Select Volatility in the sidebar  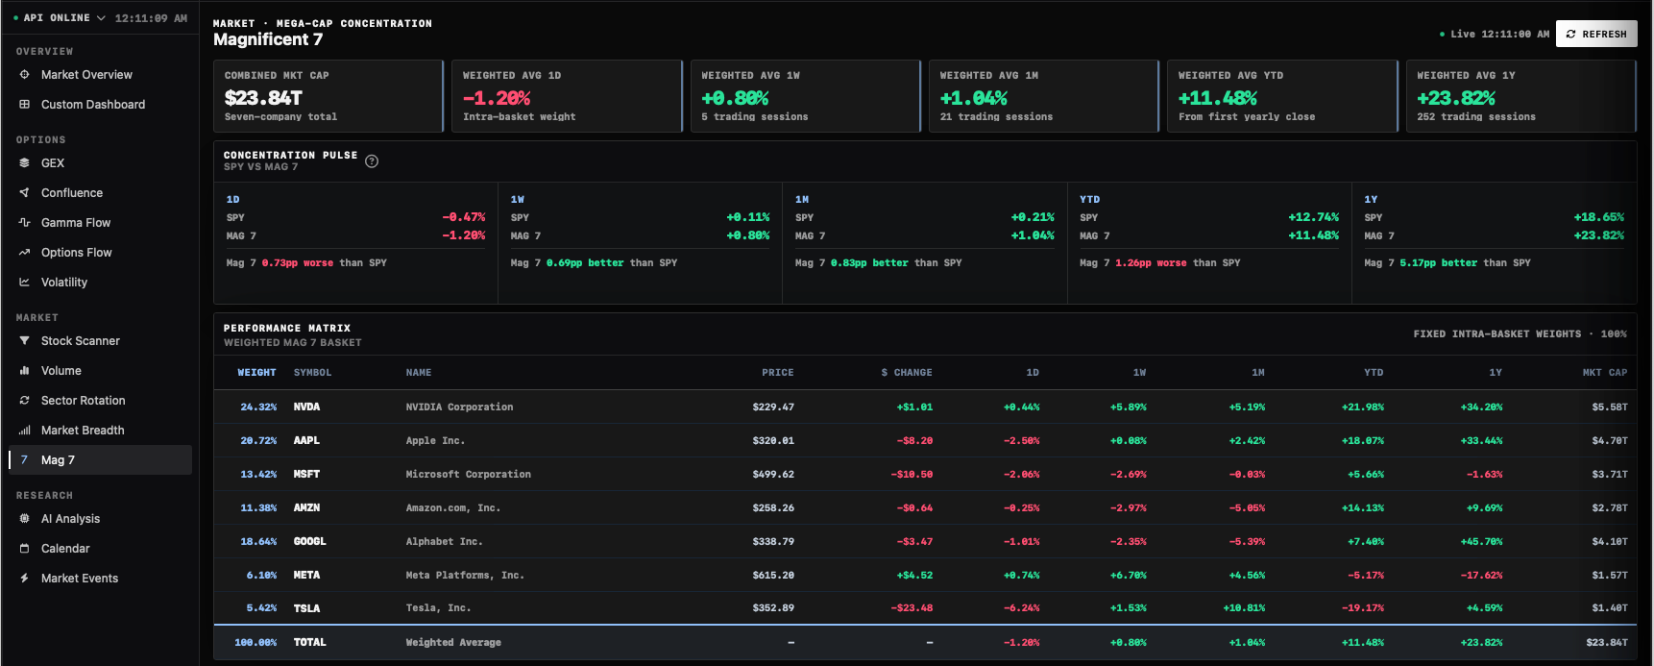pos(100,283)
